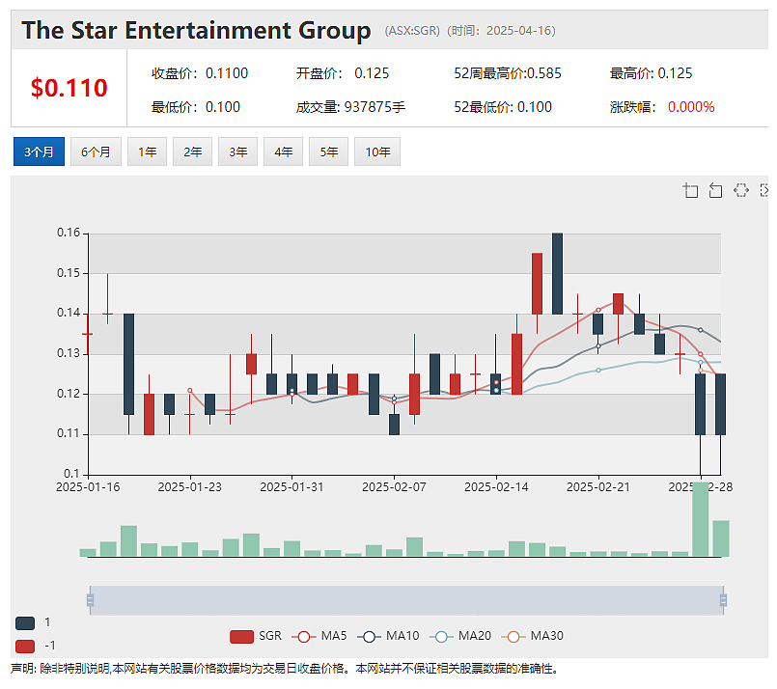
Task: Click the y-axis label 0.13
Action: [x=69, y=353]
